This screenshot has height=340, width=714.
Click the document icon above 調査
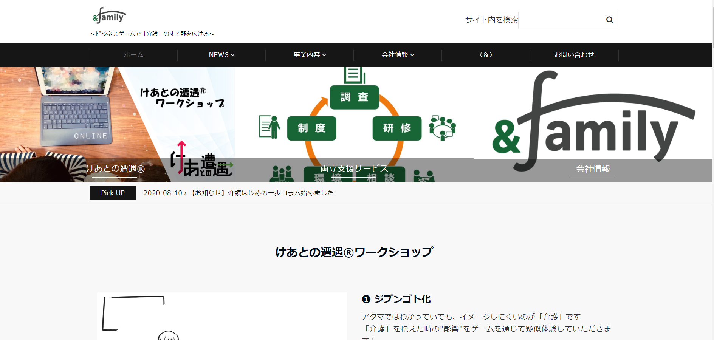(x=354, y=75)
